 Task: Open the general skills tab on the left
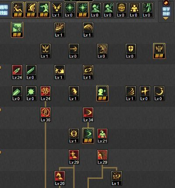[4, 10]
